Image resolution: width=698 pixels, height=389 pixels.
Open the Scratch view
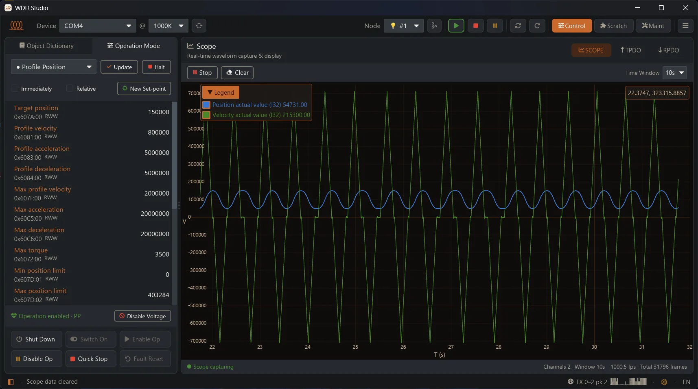[x=614, y=26]
